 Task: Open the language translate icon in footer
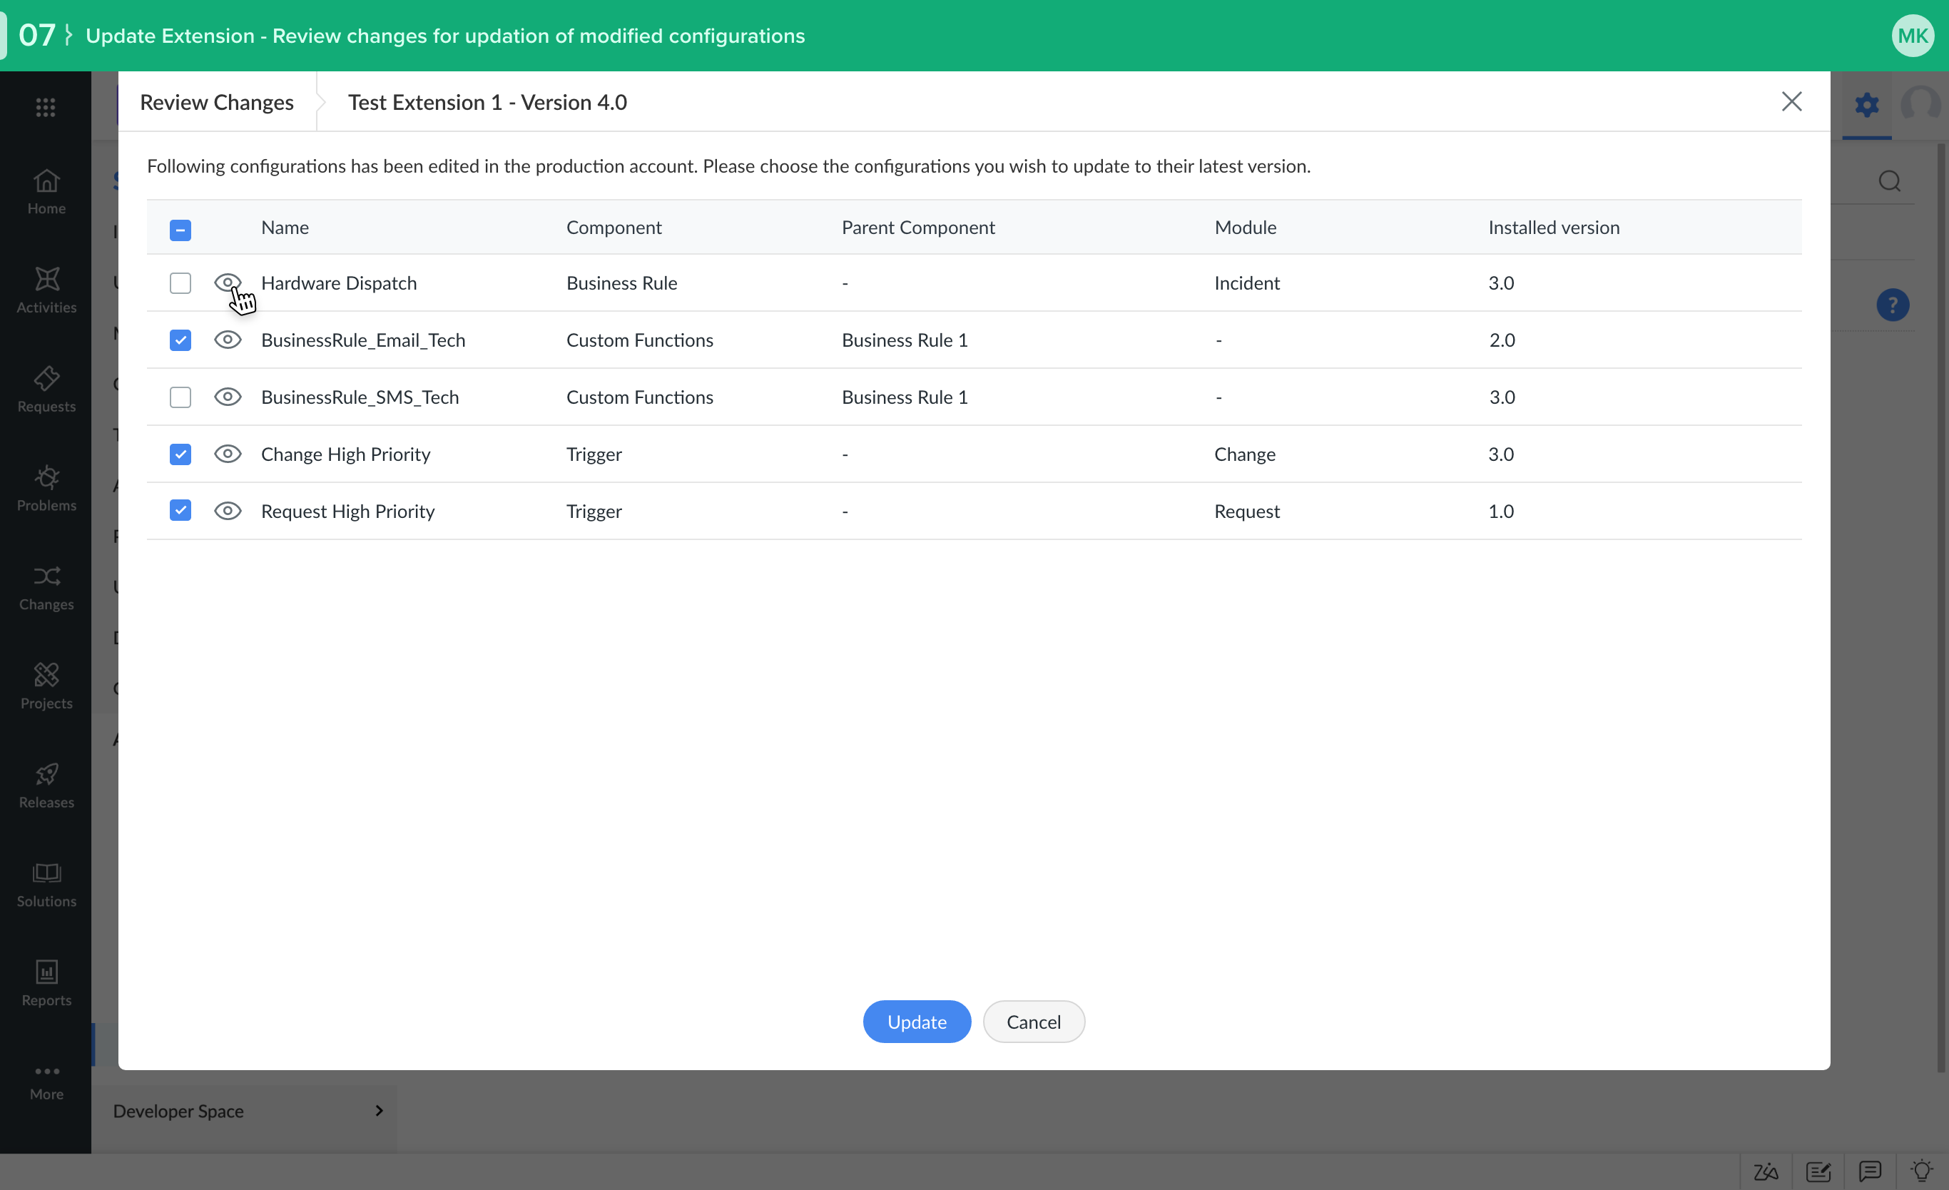1766,1171
